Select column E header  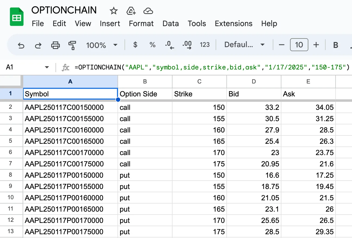coord(308,82)
